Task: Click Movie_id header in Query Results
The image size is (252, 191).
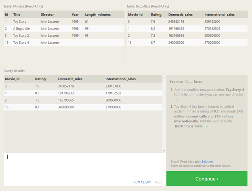Action: coord(13,79)
